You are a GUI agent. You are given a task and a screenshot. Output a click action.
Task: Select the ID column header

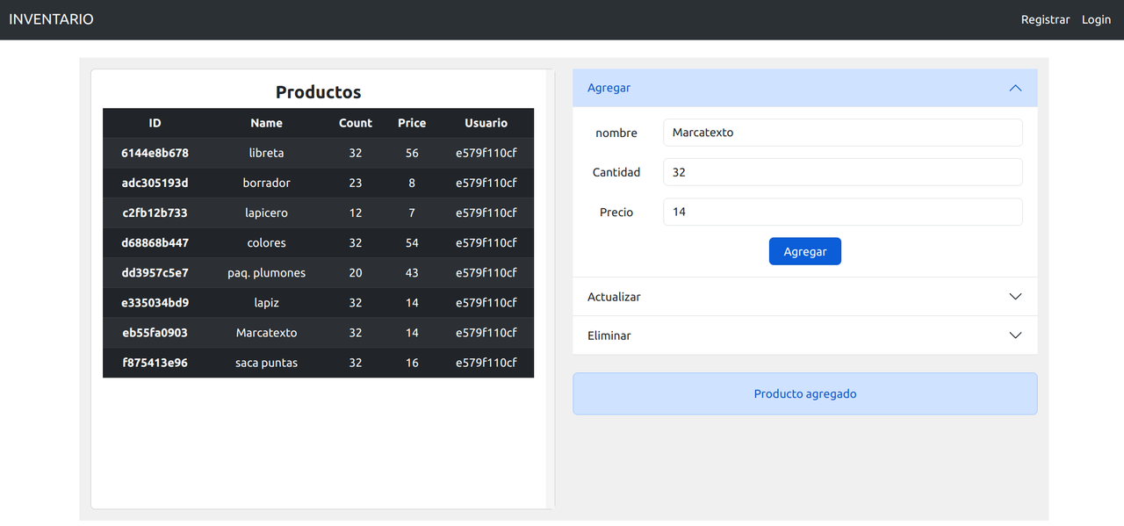click(155, 123)
